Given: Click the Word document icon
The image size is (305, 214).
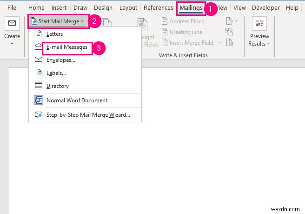Looking at the screenshot, I should 39,100.
